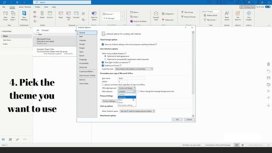272x153 pixels.
Task: Forward the selected email
Action: tap(76, 15)
